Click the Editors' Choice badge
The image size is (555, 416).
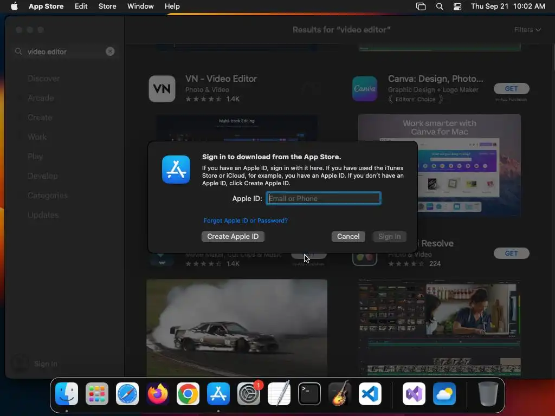[x=416, y=100]
